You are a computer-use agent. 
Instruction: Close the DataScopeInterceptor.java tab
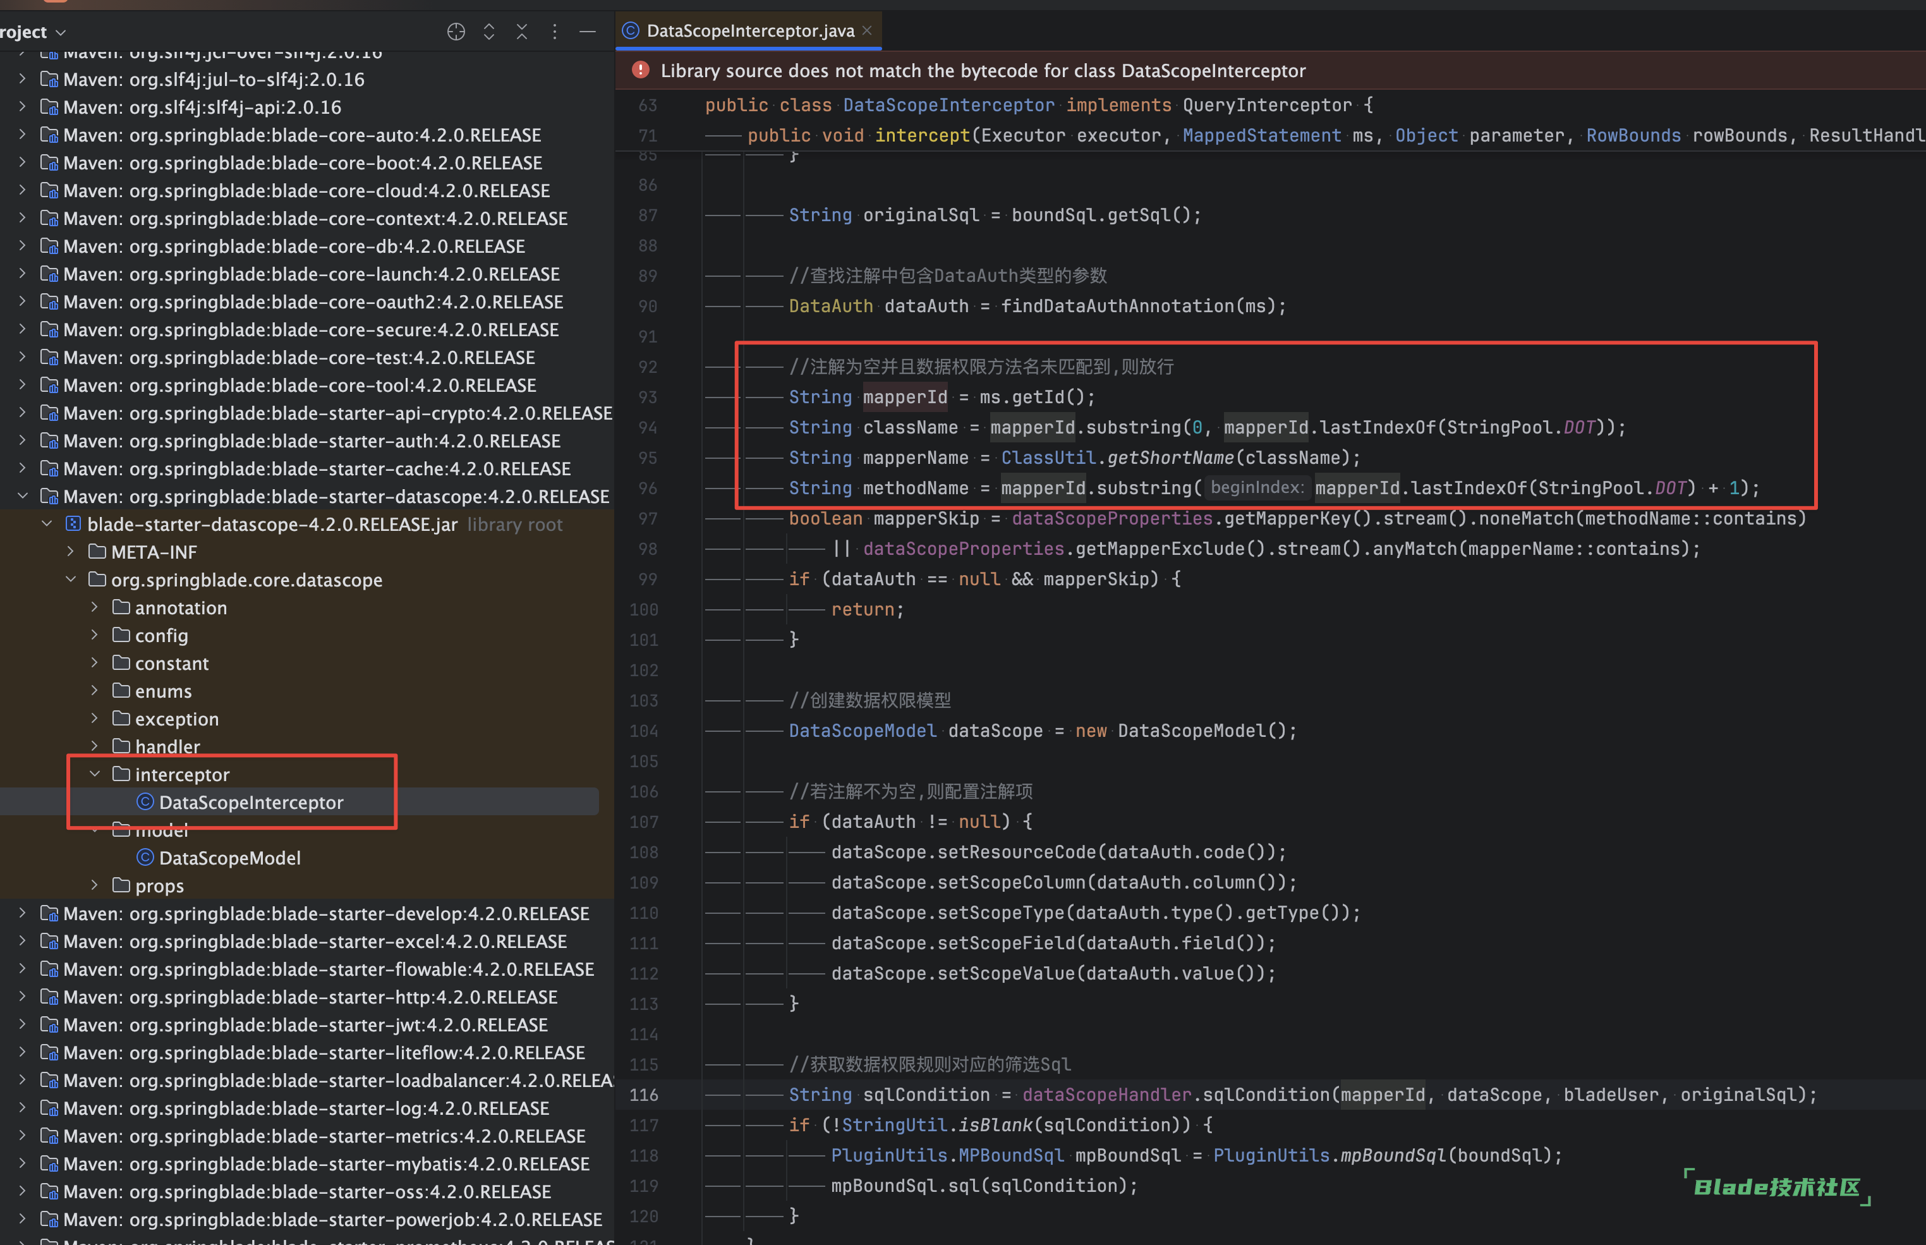click(x=867, y=31)
